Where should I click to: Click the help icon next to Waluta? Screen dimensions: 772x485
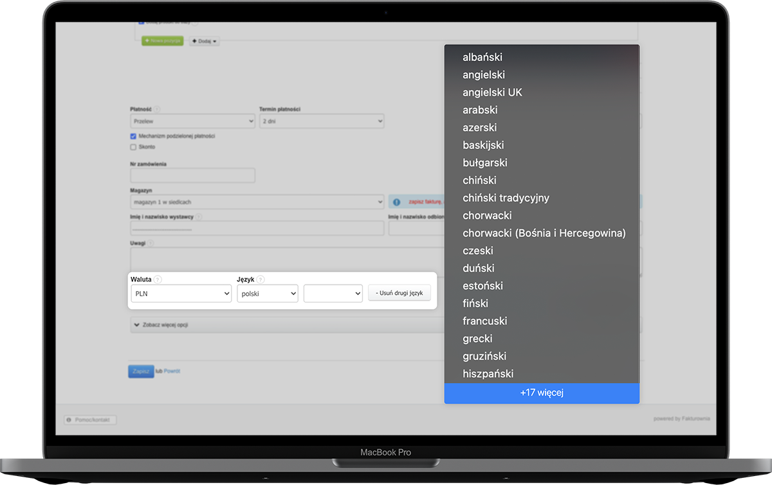click(x=158, y=280)
